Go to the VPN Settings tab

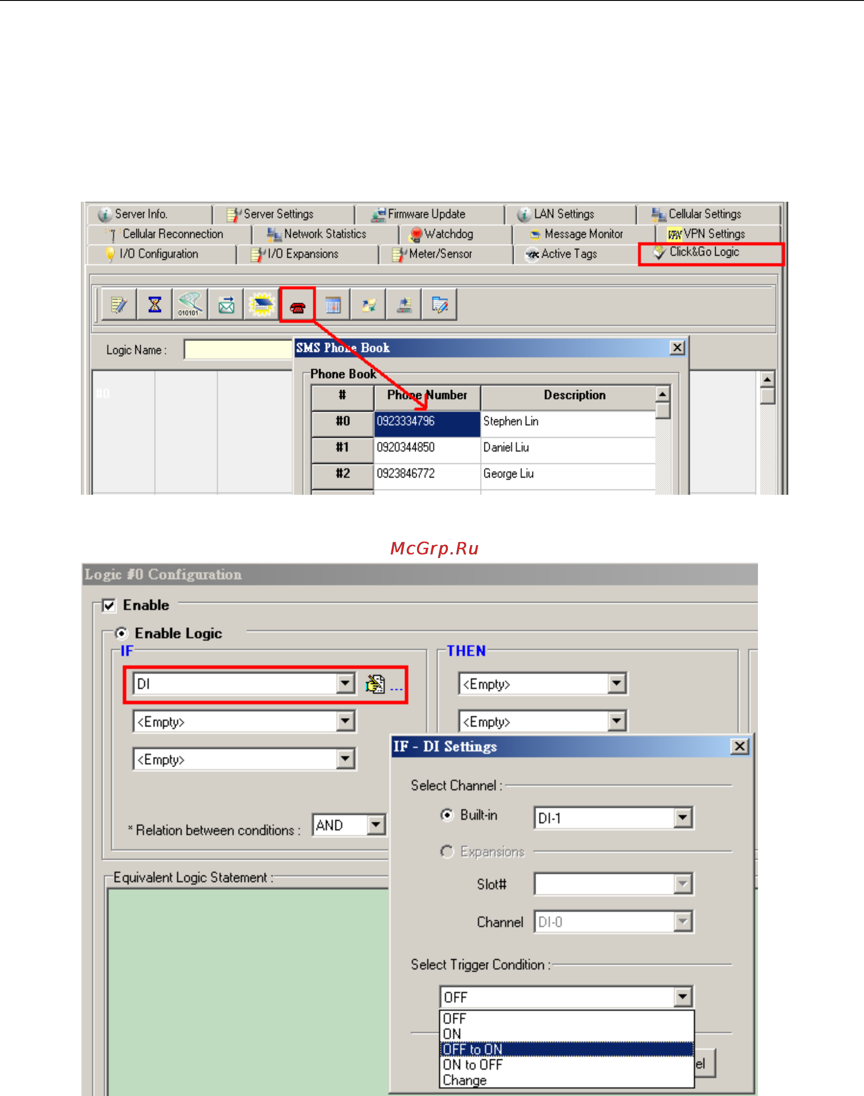[x=718, y=235]
